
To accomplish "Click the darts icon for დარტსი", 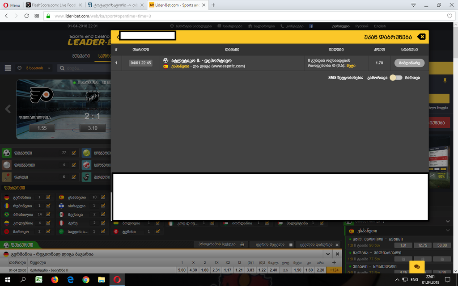I will [x=7, y=177].
